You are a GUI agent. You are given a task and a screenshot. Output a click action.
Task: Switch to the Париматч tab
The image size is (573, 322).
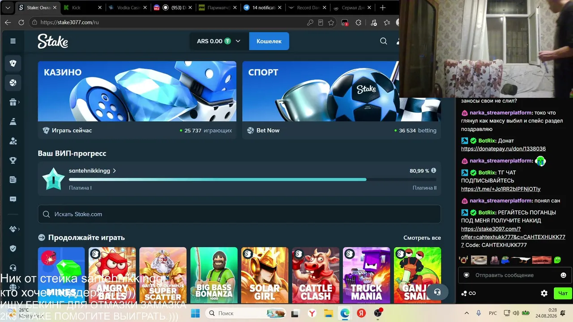218,8
